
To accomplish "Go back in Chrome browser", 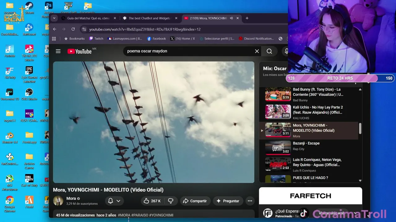I will click(x=54, y=29).
